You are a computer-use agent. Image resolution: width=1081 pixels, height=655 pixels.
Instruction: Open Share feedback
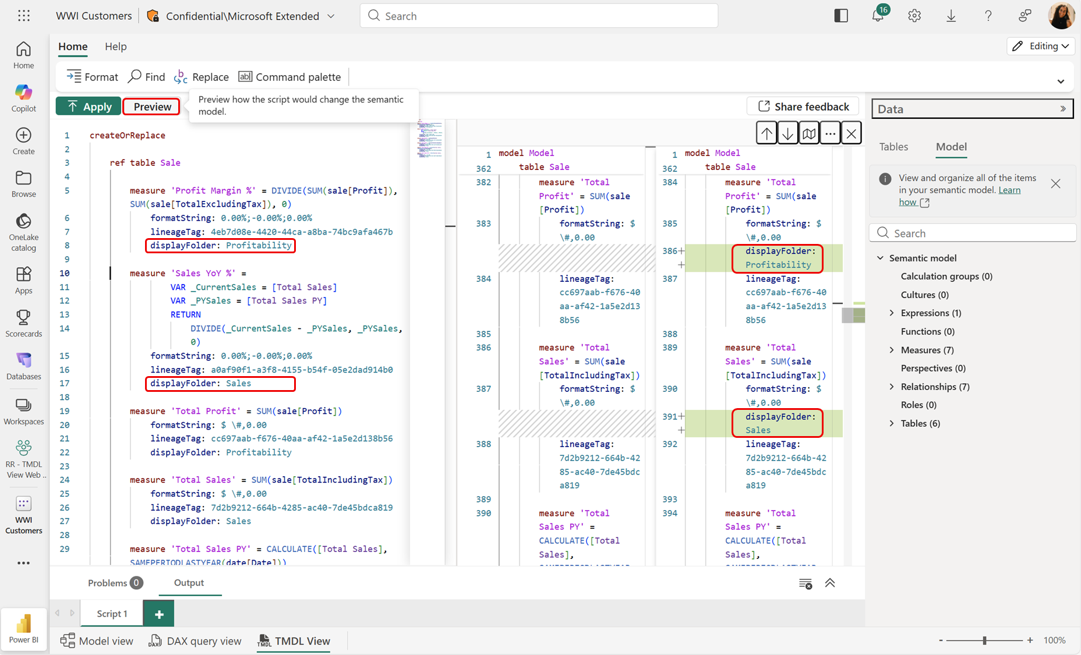[x=803, y=106]
